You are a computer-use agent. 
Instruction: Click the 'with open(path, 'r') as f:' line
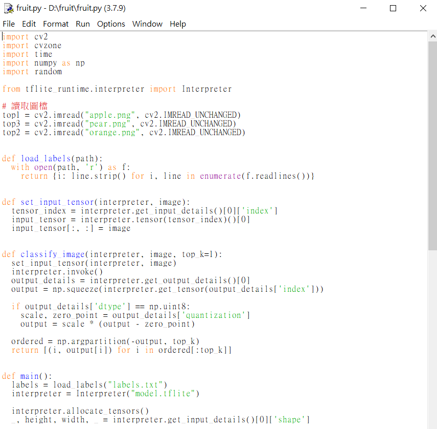tap(70, 167)
